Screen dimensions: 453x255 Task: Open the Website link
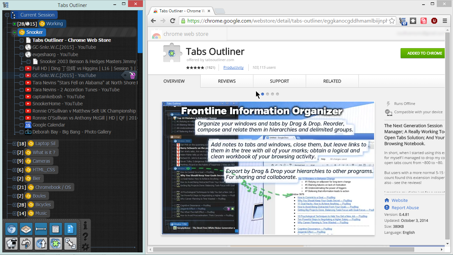click(400, 200)
